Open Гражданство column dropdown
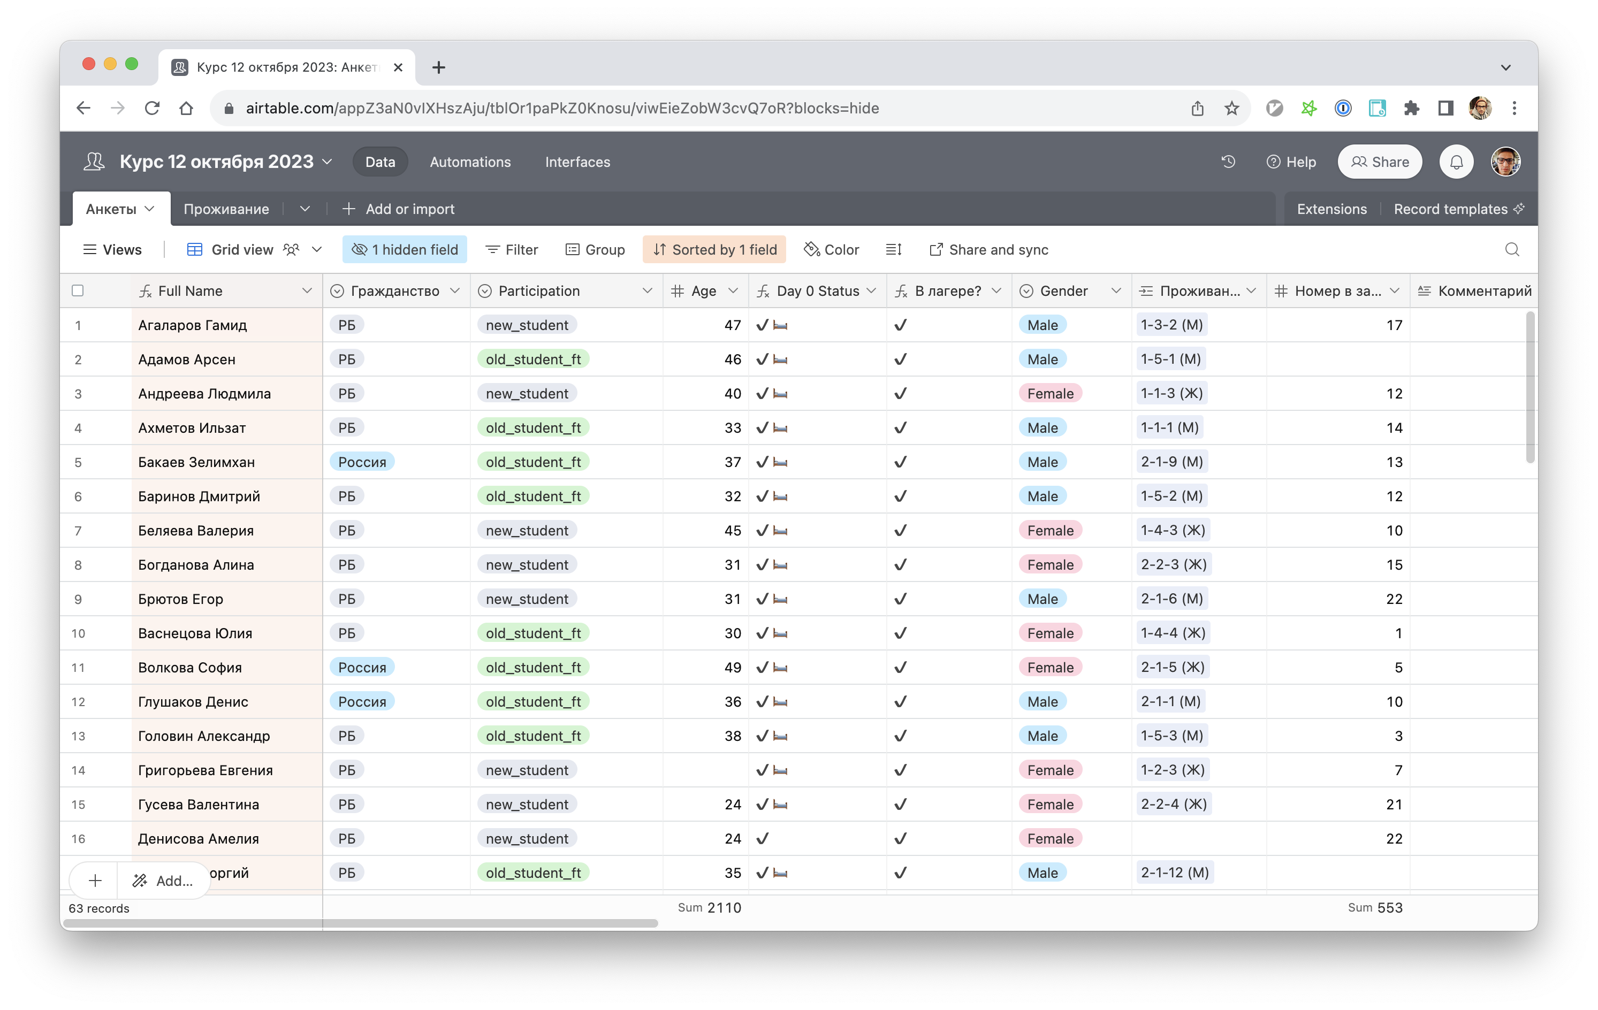 pyautogui.click(x=454, y=290)
